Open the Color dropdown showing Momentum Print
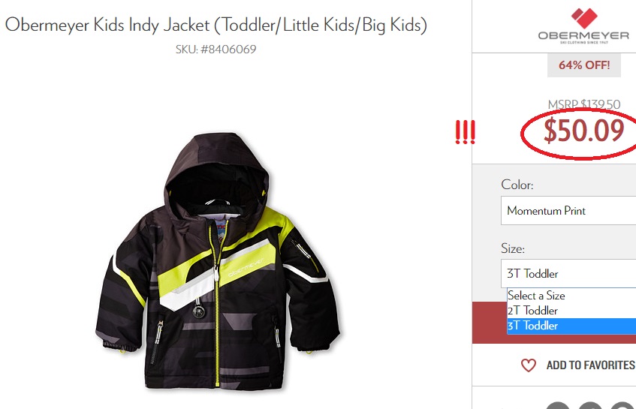 568,210
